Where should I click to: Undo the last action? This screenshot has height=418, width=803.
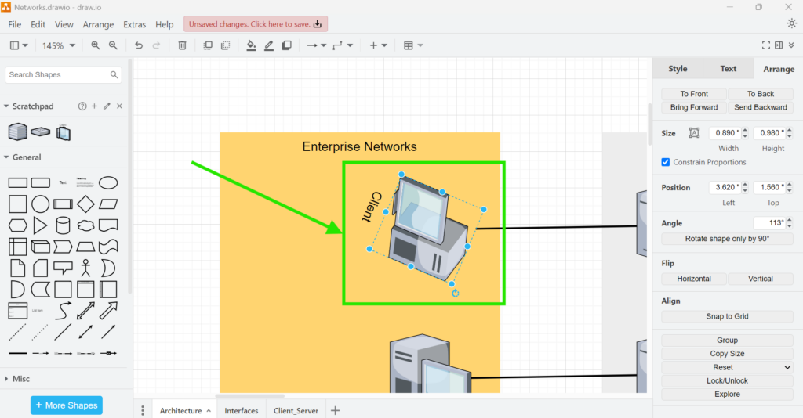point(139,45)
